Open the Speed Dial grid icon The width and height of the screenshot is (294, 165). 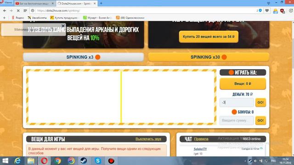coord(25,11)
